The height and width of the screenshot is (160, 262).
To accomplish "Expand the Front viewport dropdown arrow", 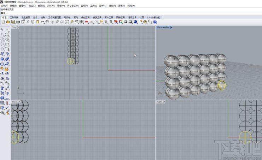I will coord(20,102).
